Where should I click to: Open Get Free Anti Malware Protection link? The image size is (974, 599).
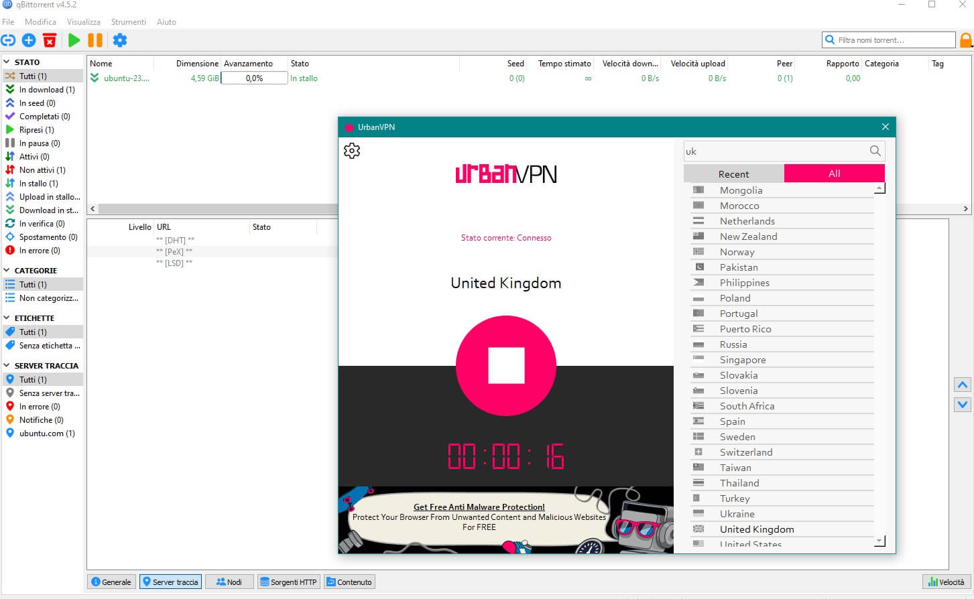coord(479,507)
